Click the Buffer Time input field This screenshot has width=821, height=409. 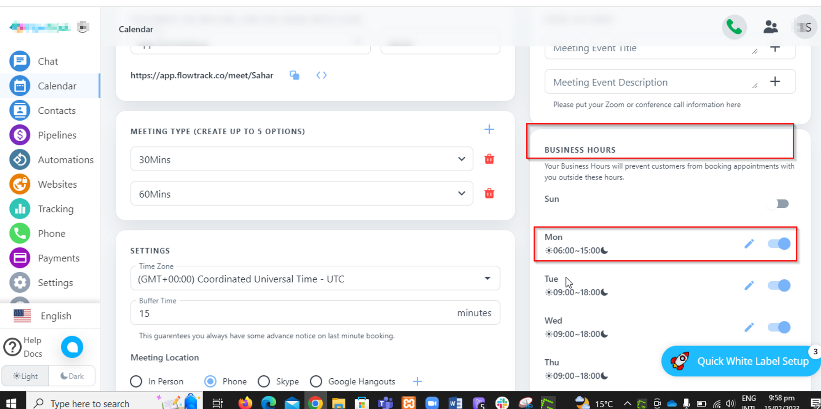click(x=296, y=313)
